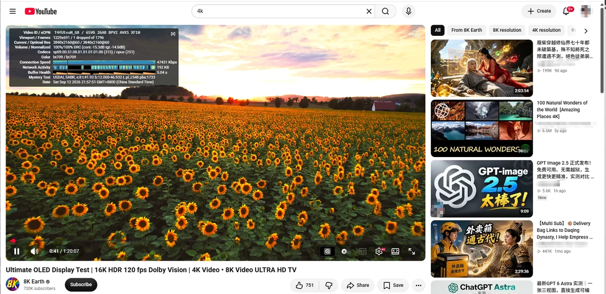The width and height of the screenshot is (606, 294).
Task: Like the video with 751 likes
Action: [x=305, y=285]
